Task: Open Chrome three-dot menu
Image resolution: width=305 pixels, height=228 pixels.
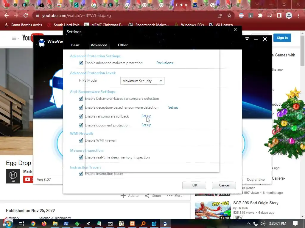Action: click(298, 15)
